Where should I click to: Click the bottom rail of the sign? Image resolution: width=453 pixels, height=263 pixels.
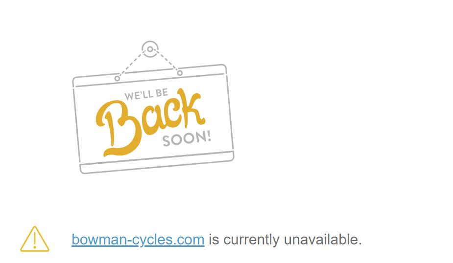(x=158, y=162)
